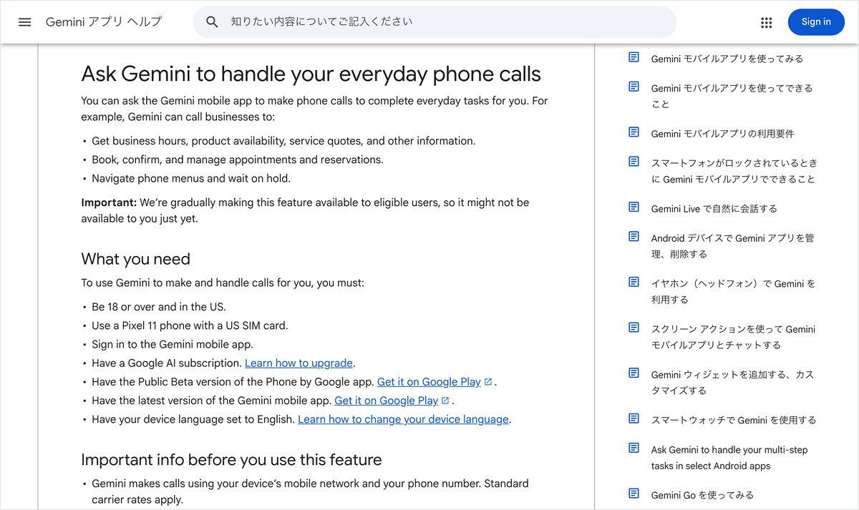Click document icon beside Gemini モバイルアプリを使ってできること
Viewport: 859px width, 510px height.
point(634,87)
